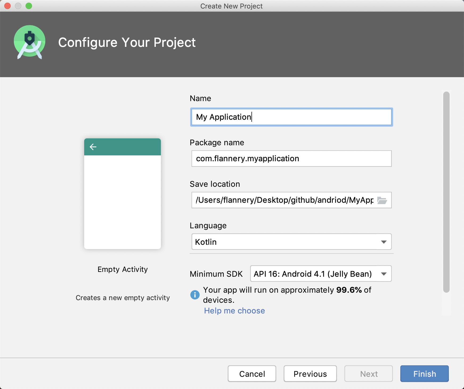Viewport: 464px width, 389px height.
Task: Focus the Name field containing My Application
Action: click(291, 117)
